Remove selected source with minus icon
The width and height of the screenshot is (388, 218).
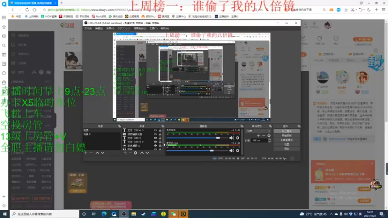tap(130, 153)
